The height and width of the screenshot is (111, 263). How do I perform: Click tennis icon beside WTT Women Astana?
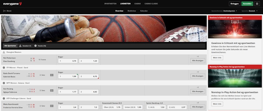point(4,83)
